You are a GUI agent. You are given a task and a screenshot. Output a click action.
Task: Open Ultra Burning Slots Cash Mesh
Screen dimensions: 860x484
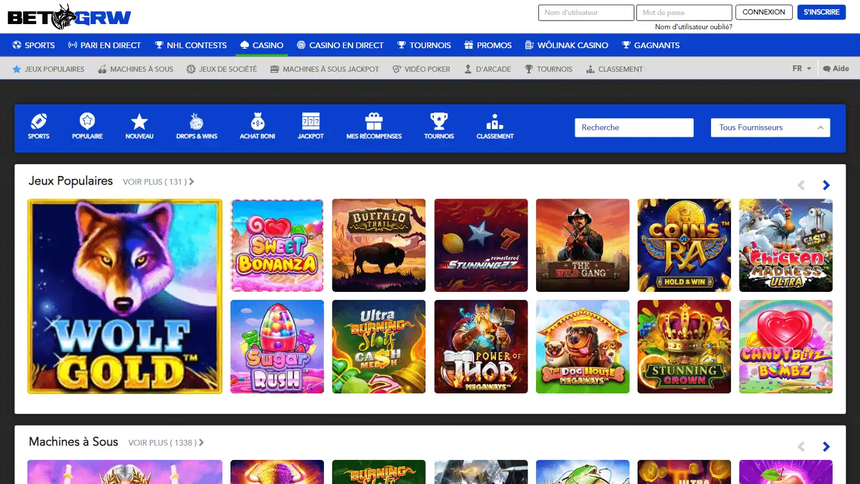(x=379, y=346)
